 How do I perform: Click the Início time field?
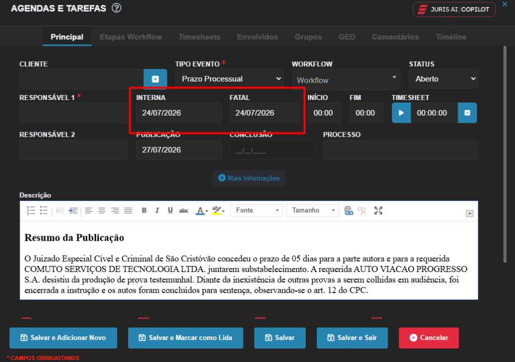coord(324,113)
